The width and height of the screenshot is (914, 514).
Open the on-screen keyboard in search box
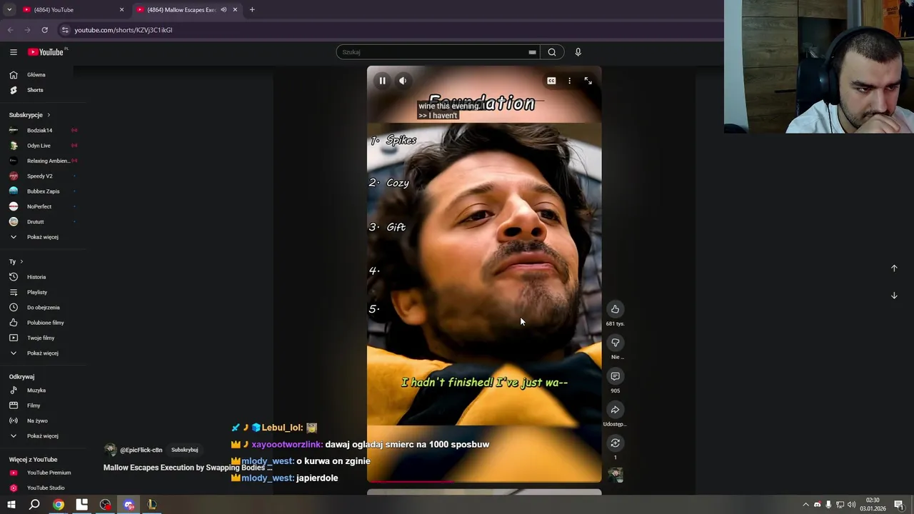pos(532,52)
